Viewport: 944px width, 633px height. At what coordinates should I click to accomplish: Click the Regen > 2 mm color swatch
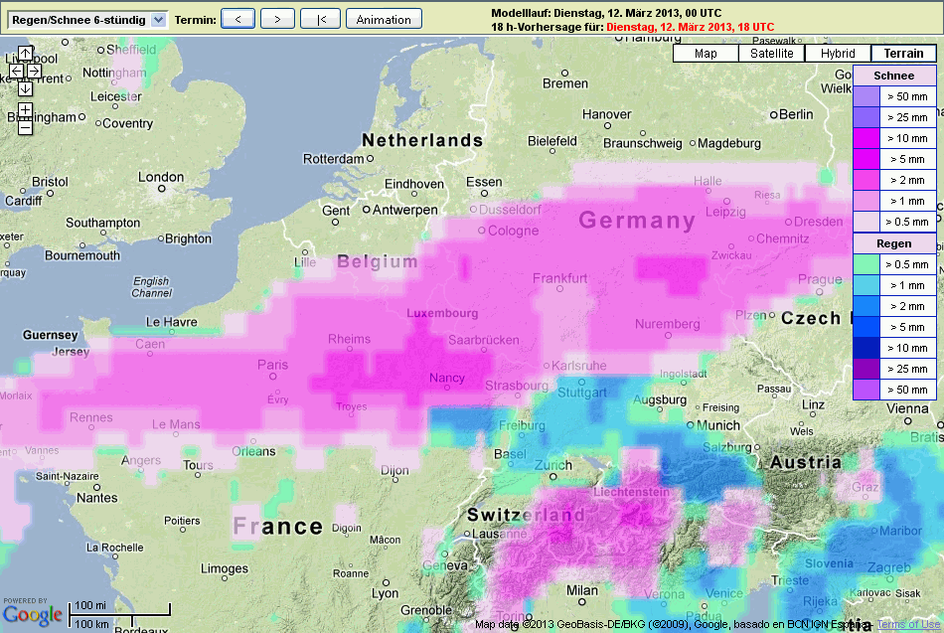click(866, 306)
